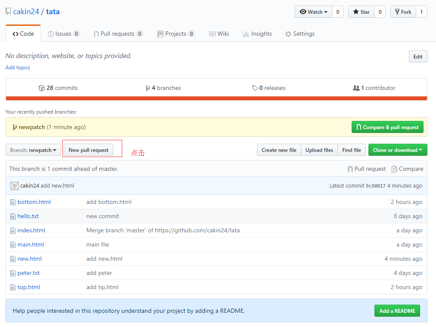Switch to the Code tab
This screenshot has width=436, height=327.
point(23,34)
